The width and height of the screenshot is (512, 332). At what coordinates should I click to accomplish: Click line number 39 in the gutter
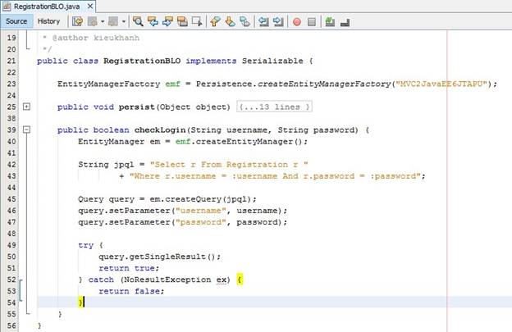coord(11,130)
